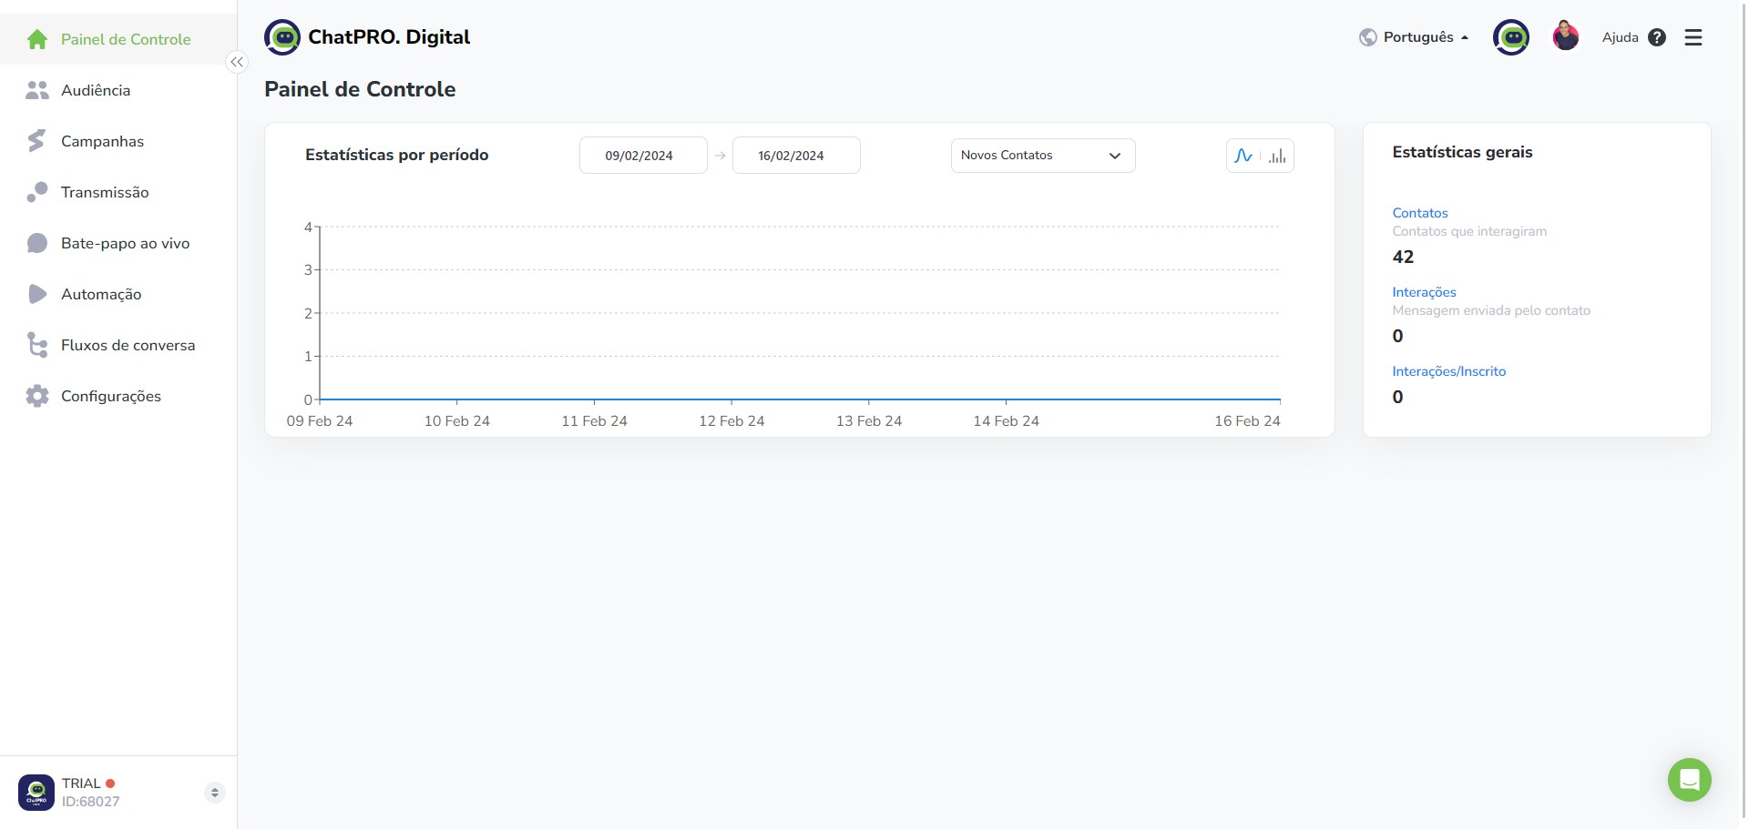The image size is (1749, 829).
Task: Click the ID:68027 account text
Action: tap(90, 802)
